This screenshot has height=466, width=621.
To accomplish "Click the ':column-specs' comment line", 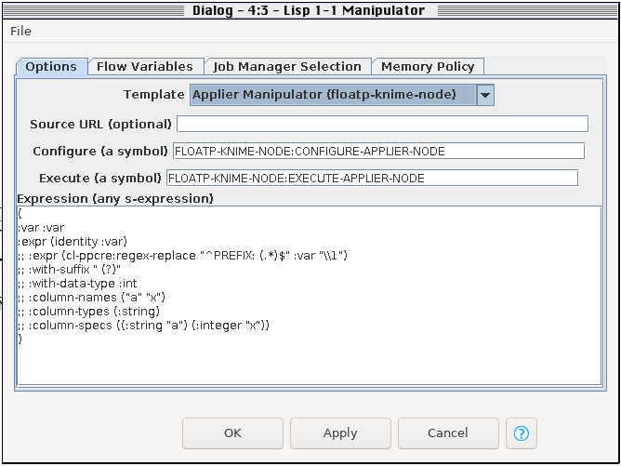I will [144, 326].
